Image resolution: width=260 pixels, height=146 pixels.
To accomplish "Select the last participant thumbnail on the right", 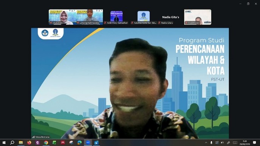I will 198,17.
